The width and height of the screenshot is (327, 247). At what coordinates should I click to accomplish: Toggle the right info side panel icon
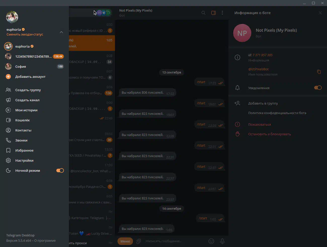[214, 13]
